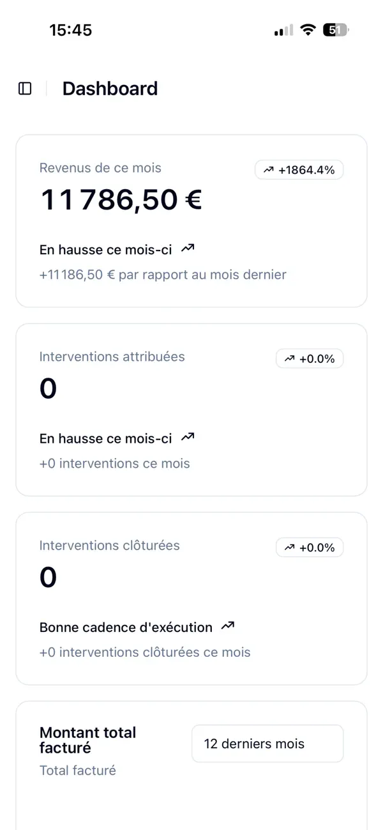This screenshot has width=383, height=830.
Task: Toggle the sidebar panel icon
Action: [25, 89]
